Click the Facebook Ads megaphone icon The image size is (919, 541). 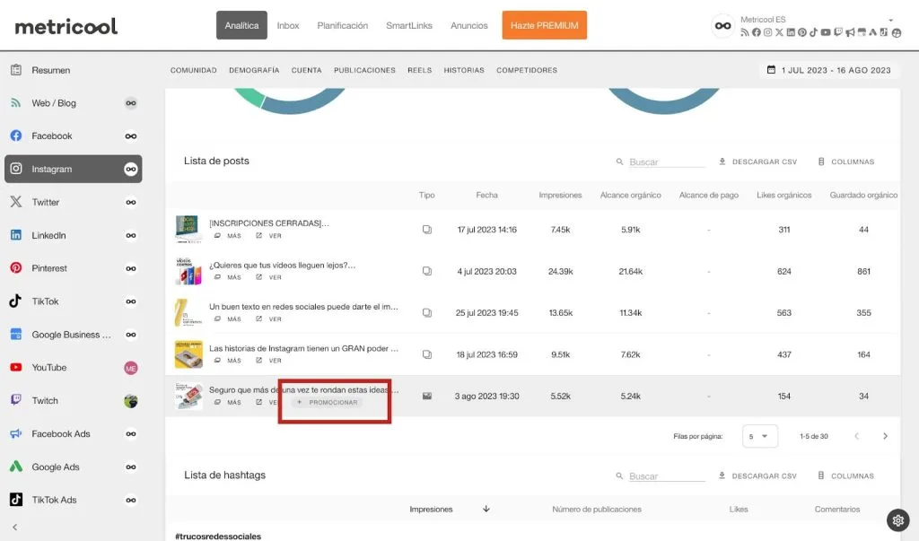point(16,433)
